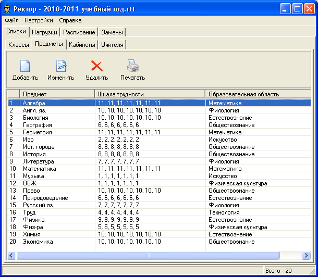
Task: Click Искусство area in Музыка row
Action: click(223, 176)
